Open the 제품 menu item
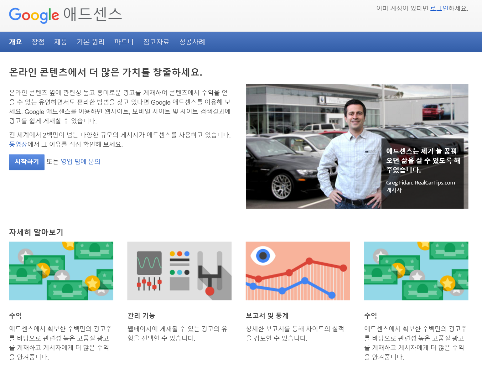Screen dimensions: 482x374 60,42
